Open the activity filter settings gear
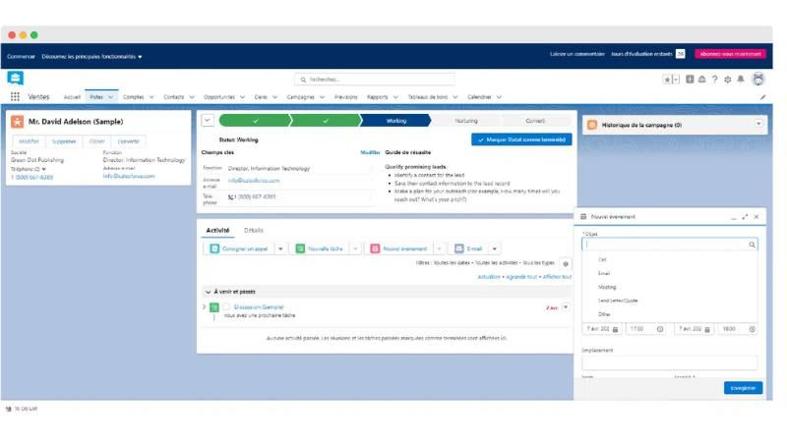Viewport: 787px width, 442px height. [x=565, y=263]
